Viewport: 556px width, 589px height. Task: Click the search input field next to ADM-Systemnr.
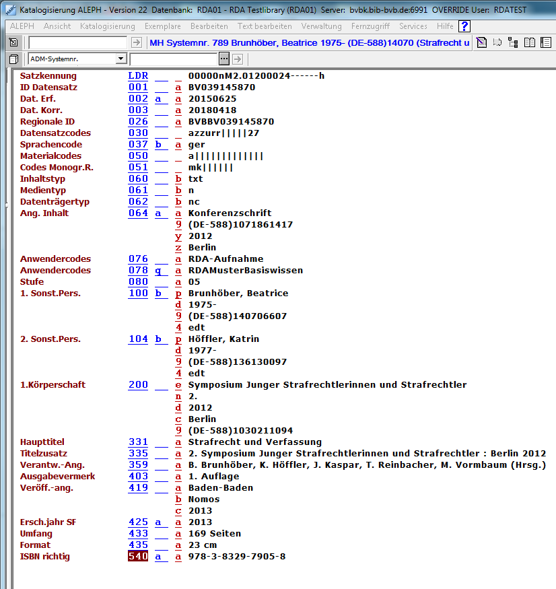tap(173, 59)
